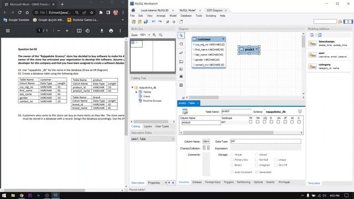Open the File menu in Workbench
The image size is (354, 199).
coord(133,16)
